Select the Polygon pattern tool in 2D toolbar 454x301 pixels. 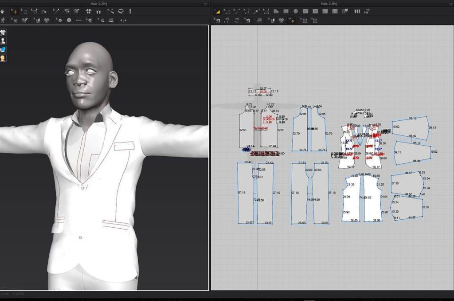[x=276, y=12]
